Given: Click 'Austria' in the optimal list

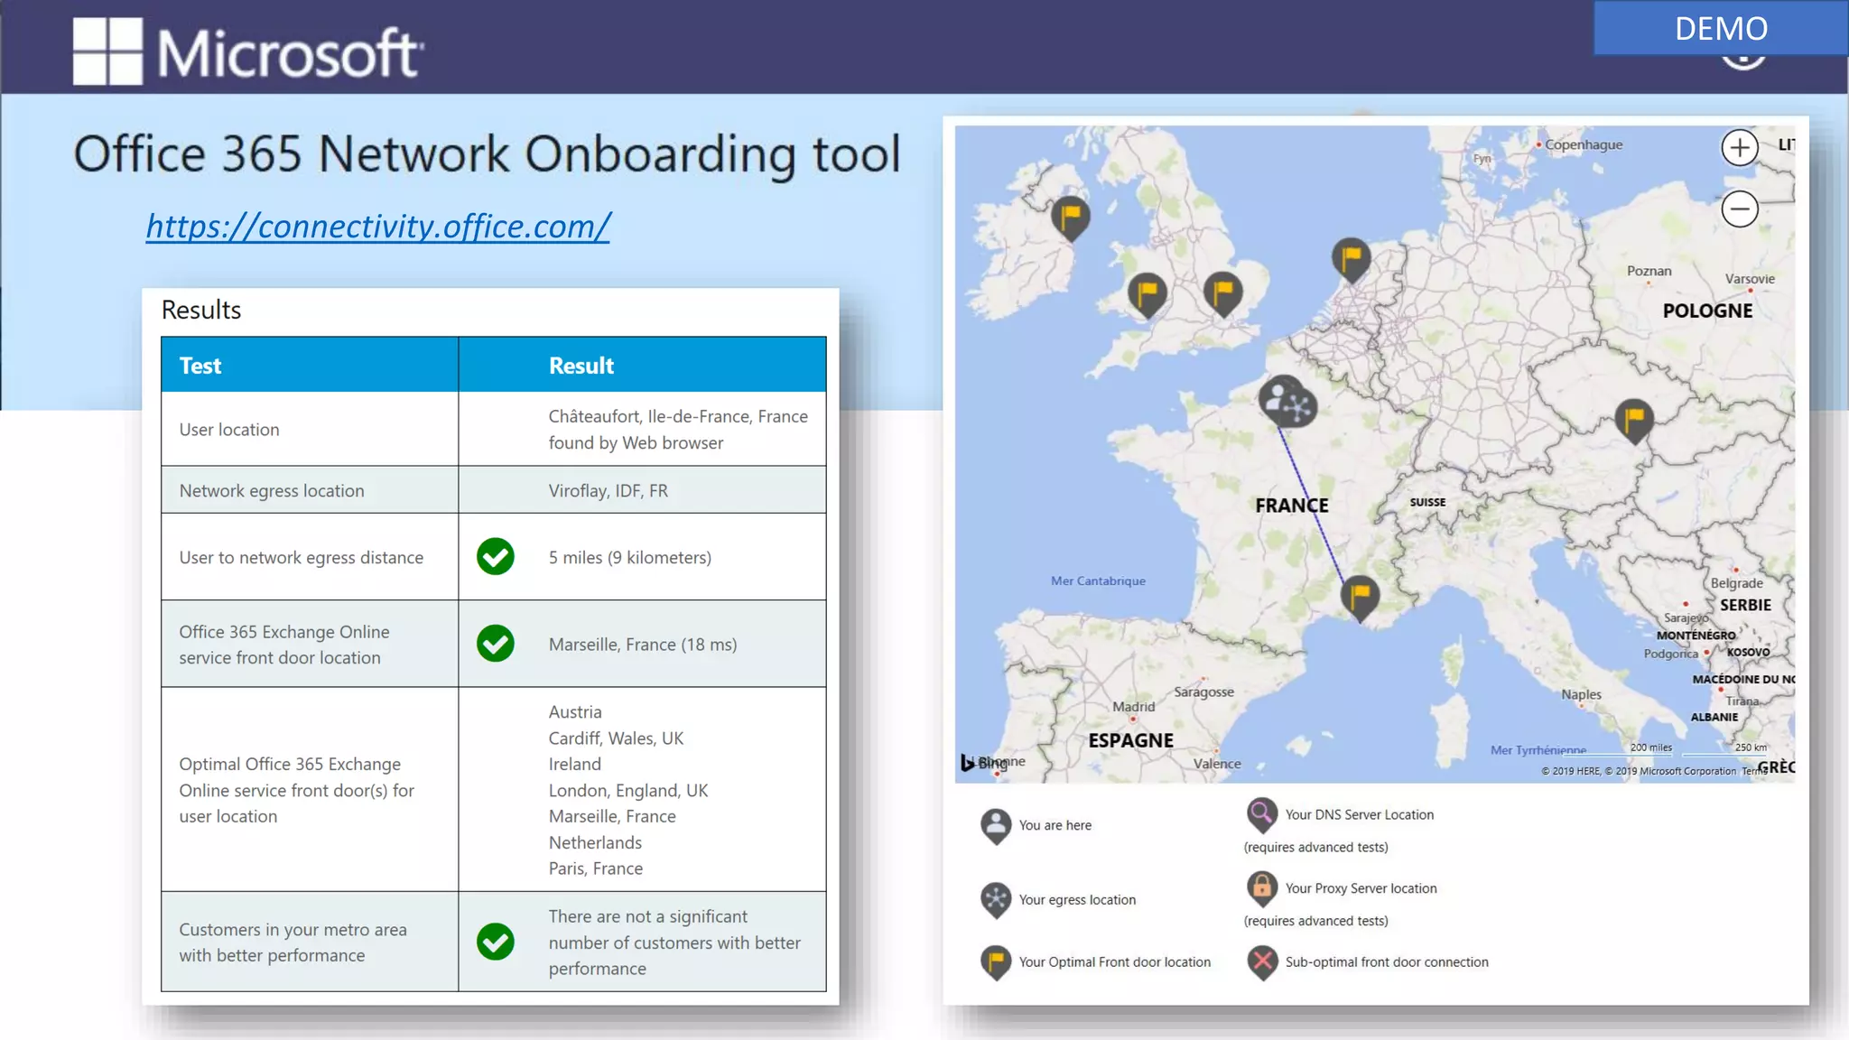Looking at the screenshot, I should (x=575, y=711).
